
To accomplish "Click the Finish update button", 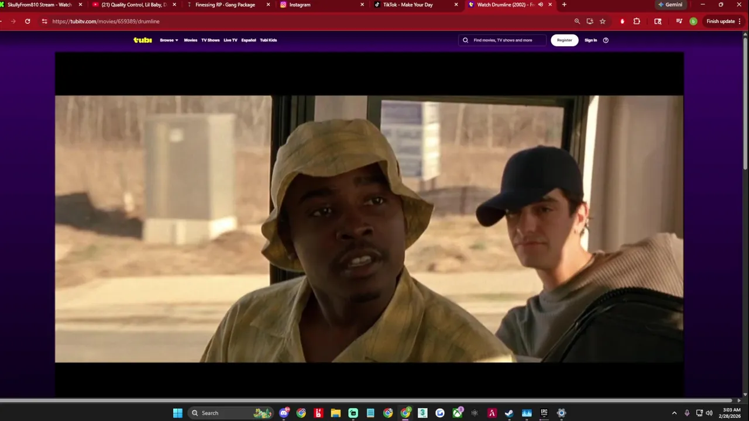I will (720, 21).
